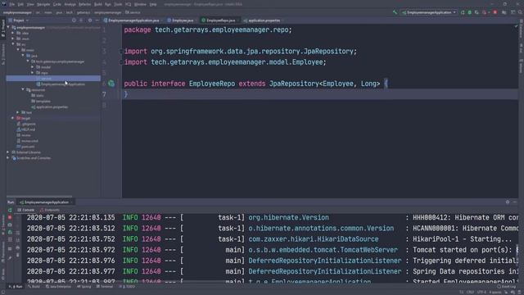The height and width of the screenshot is (295, 524).
Task: Open the Window menu
Action: 140,4
